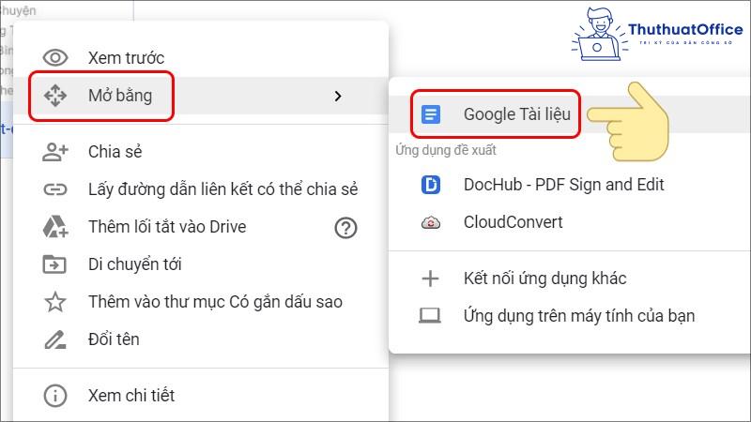Viewport: 751px width, 422px height.
Task: Click the help question mark icon
Action: [346, 227]
